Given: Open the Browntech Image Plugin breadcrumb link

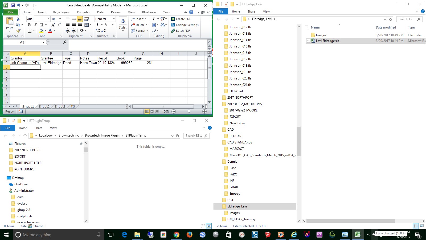Looking at the screenshot, I should pyautogui.click(x=102, y=135).
